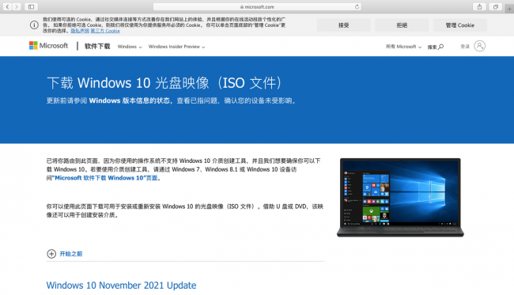This screenshot has width=514, height=295.
Task: Open the 隐私声明 link
Action: (x=80, y=31)
